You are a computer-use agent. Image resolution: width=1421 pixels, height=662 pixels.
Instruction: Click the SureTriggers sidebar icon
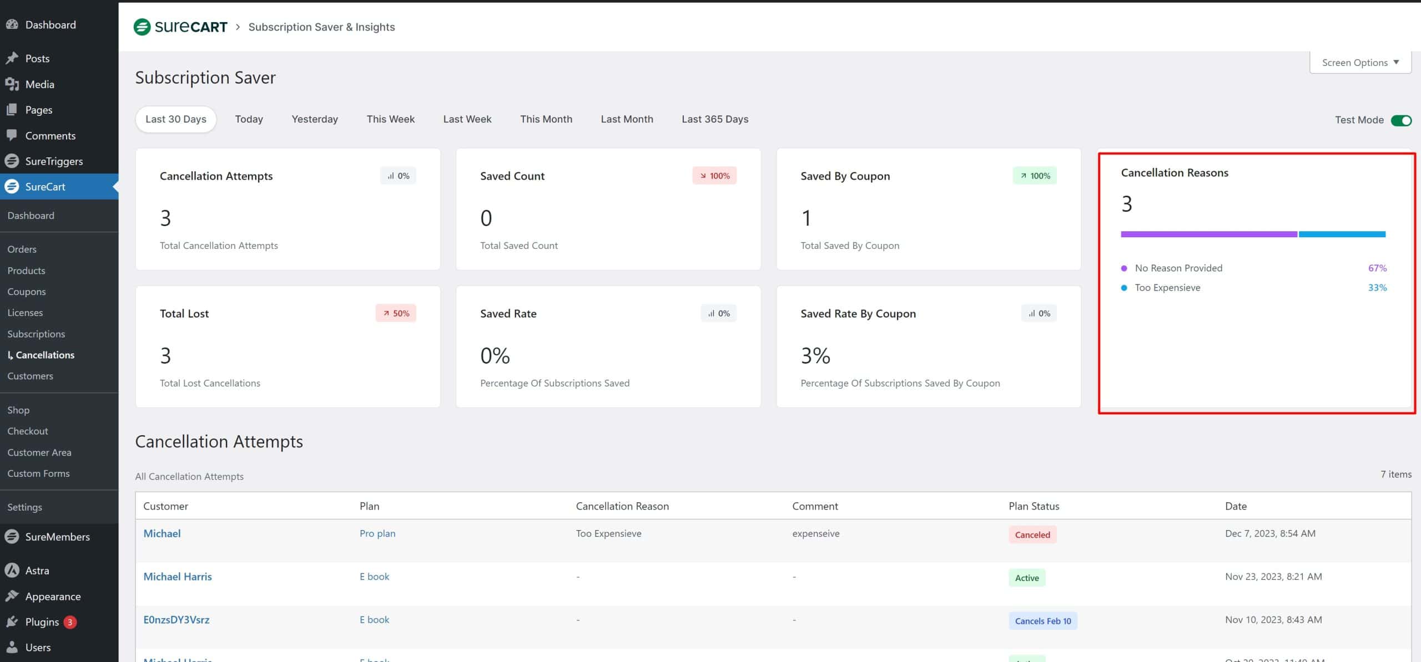point(12,161)
